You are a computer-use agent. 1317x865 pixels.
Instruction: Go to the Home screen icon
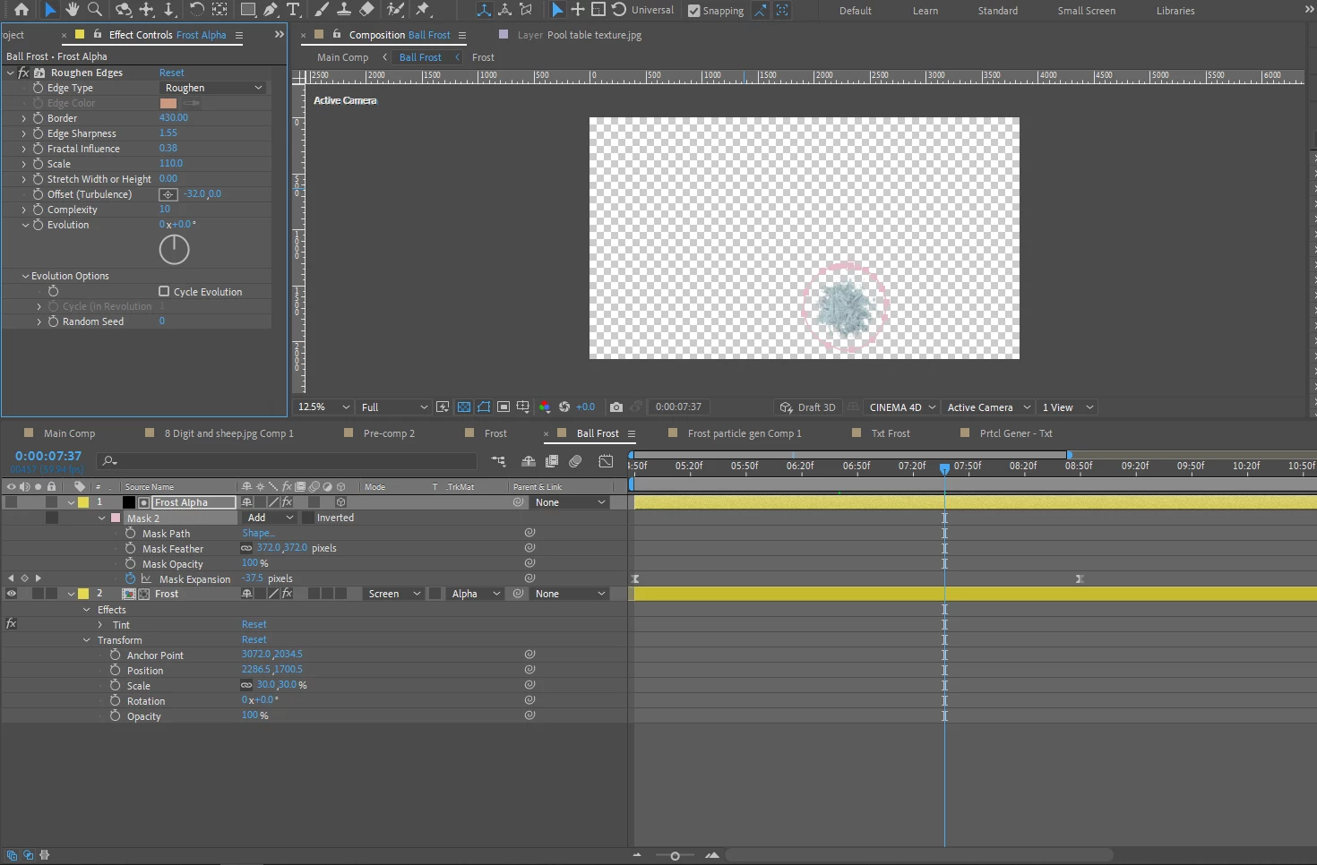pyautogui.click(x=21, y=10)
